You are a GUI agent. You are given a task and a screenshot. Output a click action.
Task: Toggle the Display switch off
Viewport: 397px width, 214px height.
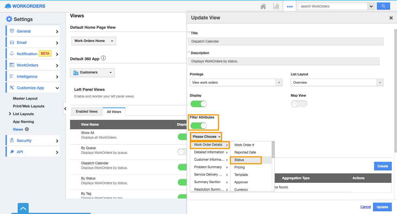click(198, 104)
